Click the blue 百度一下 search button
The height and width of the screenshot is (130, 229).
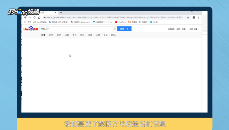click(x=124, y=29)
